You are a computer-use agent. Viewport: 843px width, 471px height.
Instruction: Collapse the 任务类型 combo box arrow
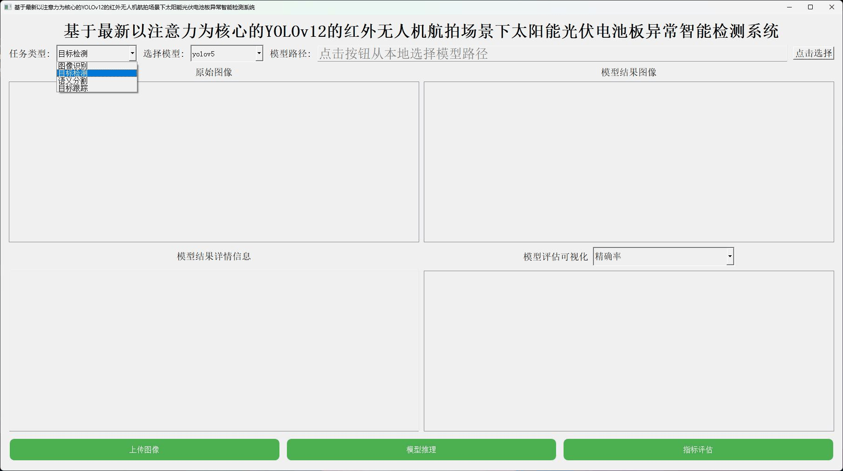[x=132, y=54]
